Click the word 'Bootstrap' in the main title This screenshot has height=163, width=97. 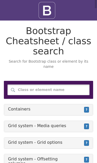(x=48, y=31)
